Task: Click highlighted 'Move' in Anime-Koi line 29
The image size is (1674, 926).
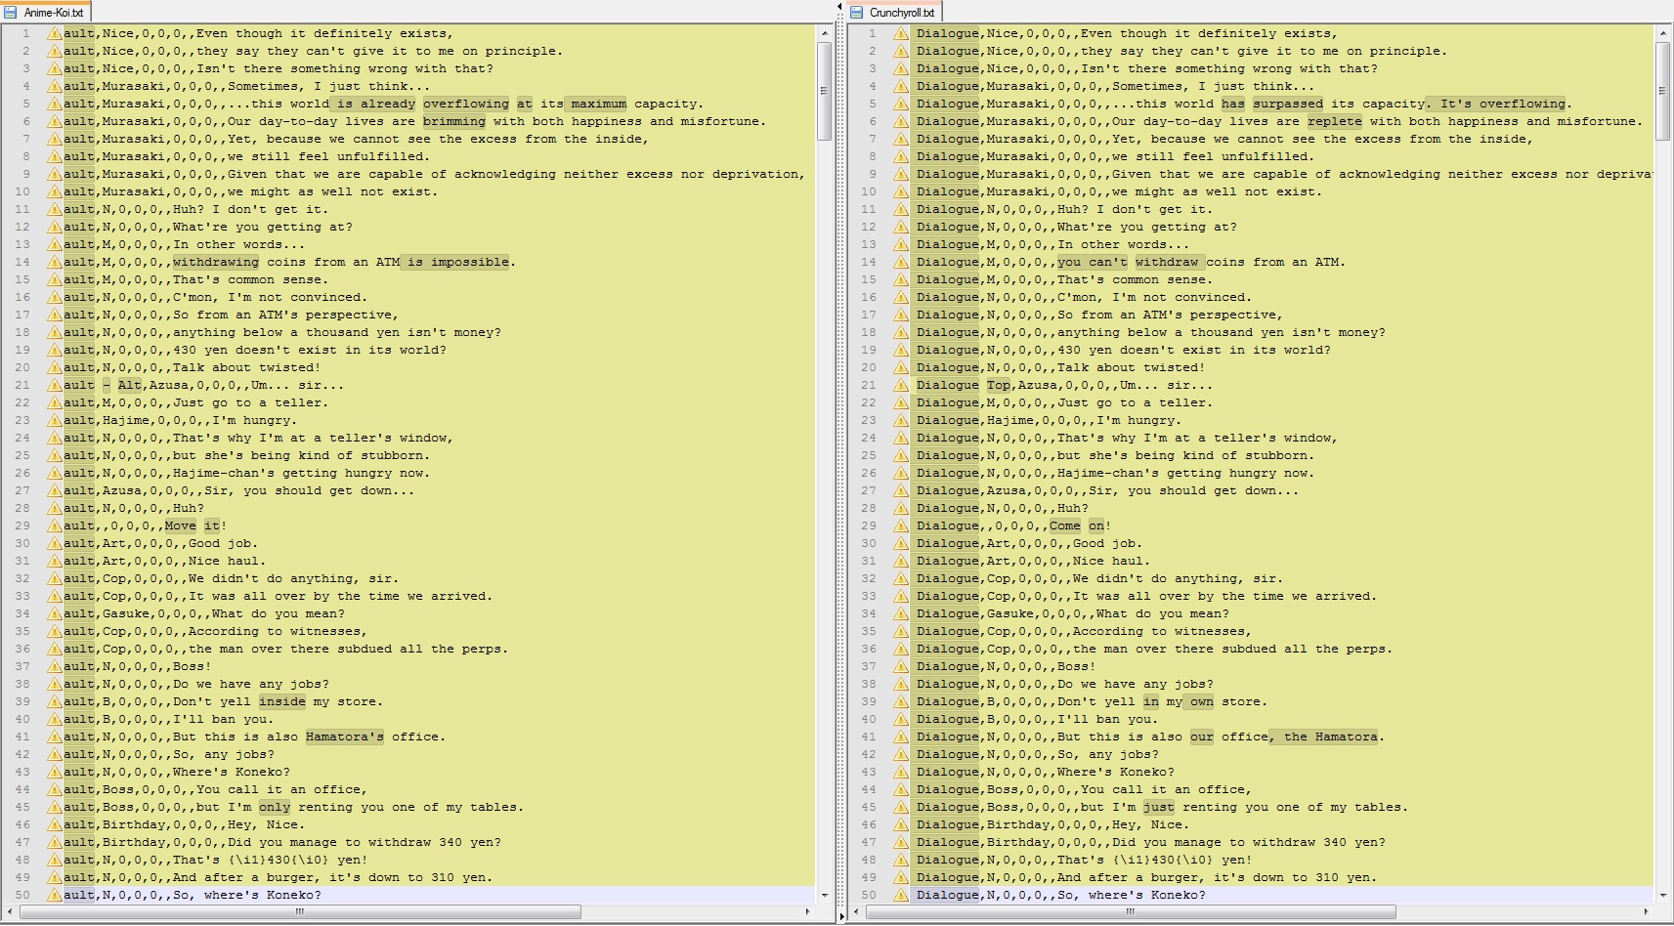Action: pyautogui.click(x=181, y=526)
